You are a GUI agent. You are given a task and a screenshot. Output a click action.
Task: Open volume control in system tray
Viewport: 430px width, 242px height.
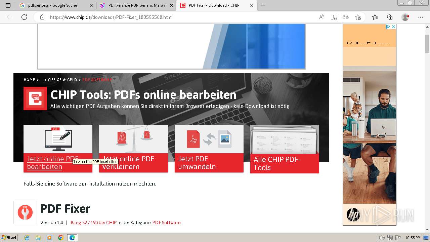pyautogui.click(x=383, y=238)
